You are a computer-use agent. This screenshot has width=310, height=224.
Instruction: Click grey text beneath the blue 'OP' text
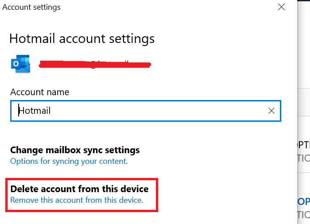click(x=303, y=214)
